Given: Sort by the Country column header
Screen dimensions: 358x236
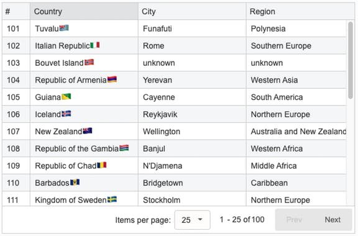Looking at the screenshot, I should click(84, 11).
